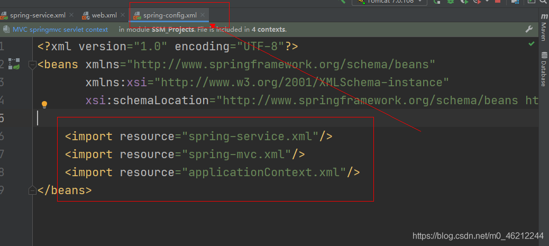Screen dimensions: 549x246
Task: Click the run with coverage icon
Action: pyautogui.click(x=464, y=2)
